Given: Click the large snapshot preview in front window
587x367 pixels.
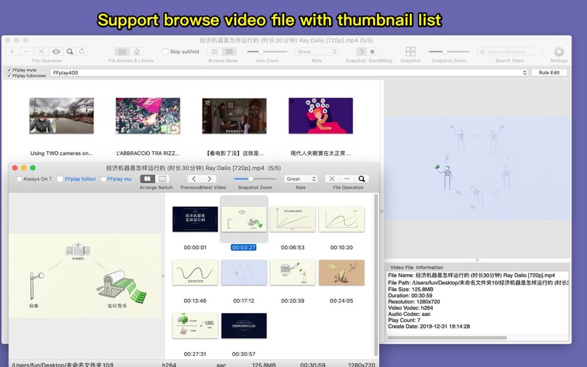Looking at the screenshot, I should click(x=85, y=276).
